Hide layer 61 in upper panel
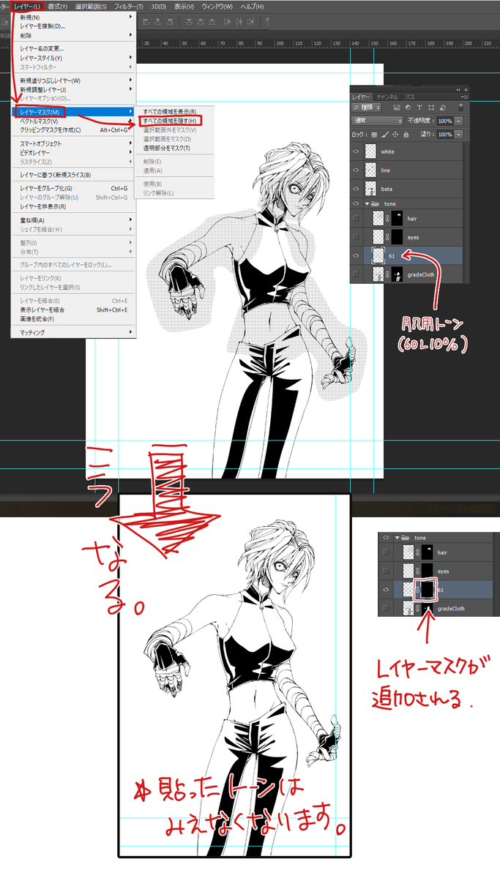Viewport: 500px width, 878px height. [356, 255]
